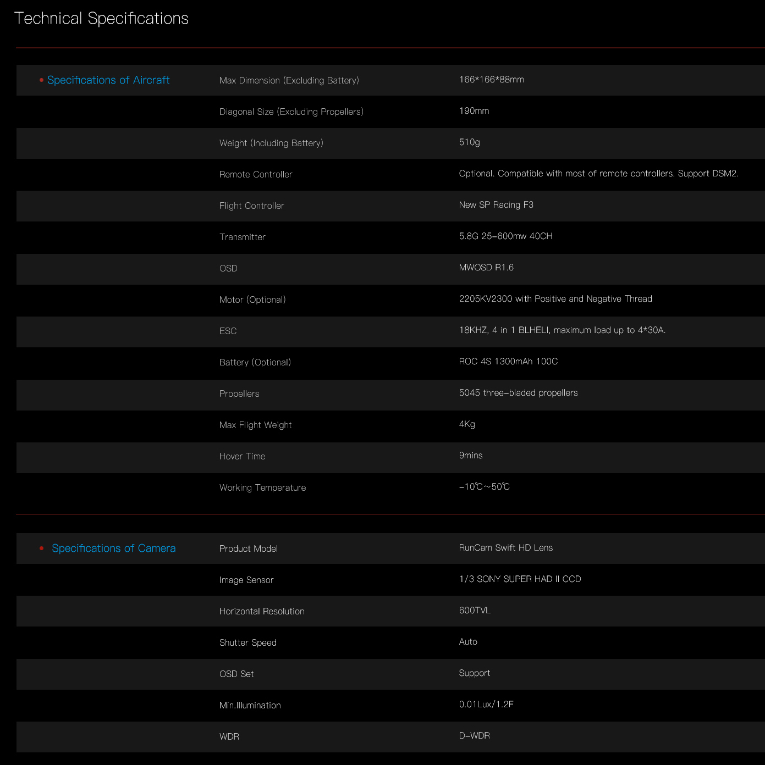This screenshot has width=765, height=765.
Task: Click the MWOSD R1.6 value
Action: (486, 268)
